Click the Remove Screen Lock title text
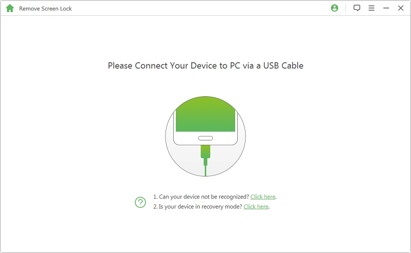Image resolution: width=411 pixels, height=253 pixels. click(x=45, y=9)
